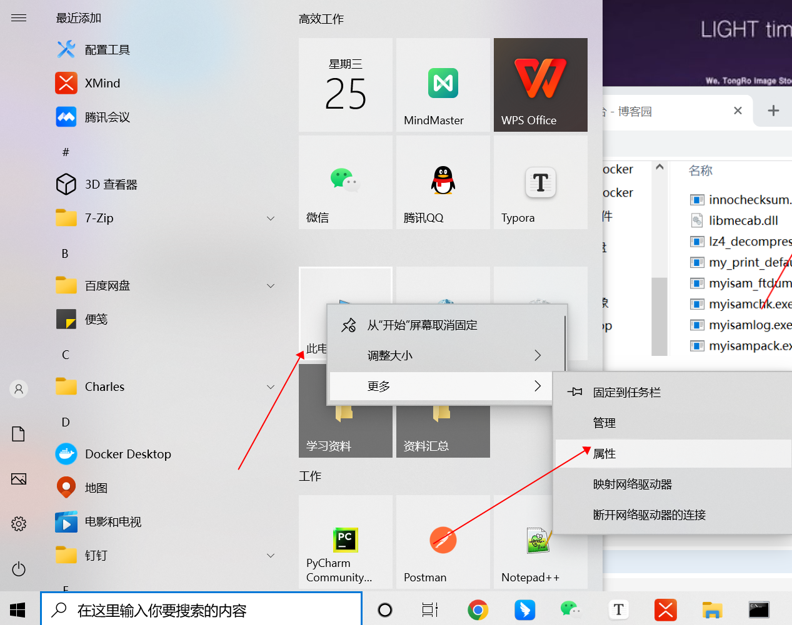Click the Power icon in start sidebar

[19, 569]
